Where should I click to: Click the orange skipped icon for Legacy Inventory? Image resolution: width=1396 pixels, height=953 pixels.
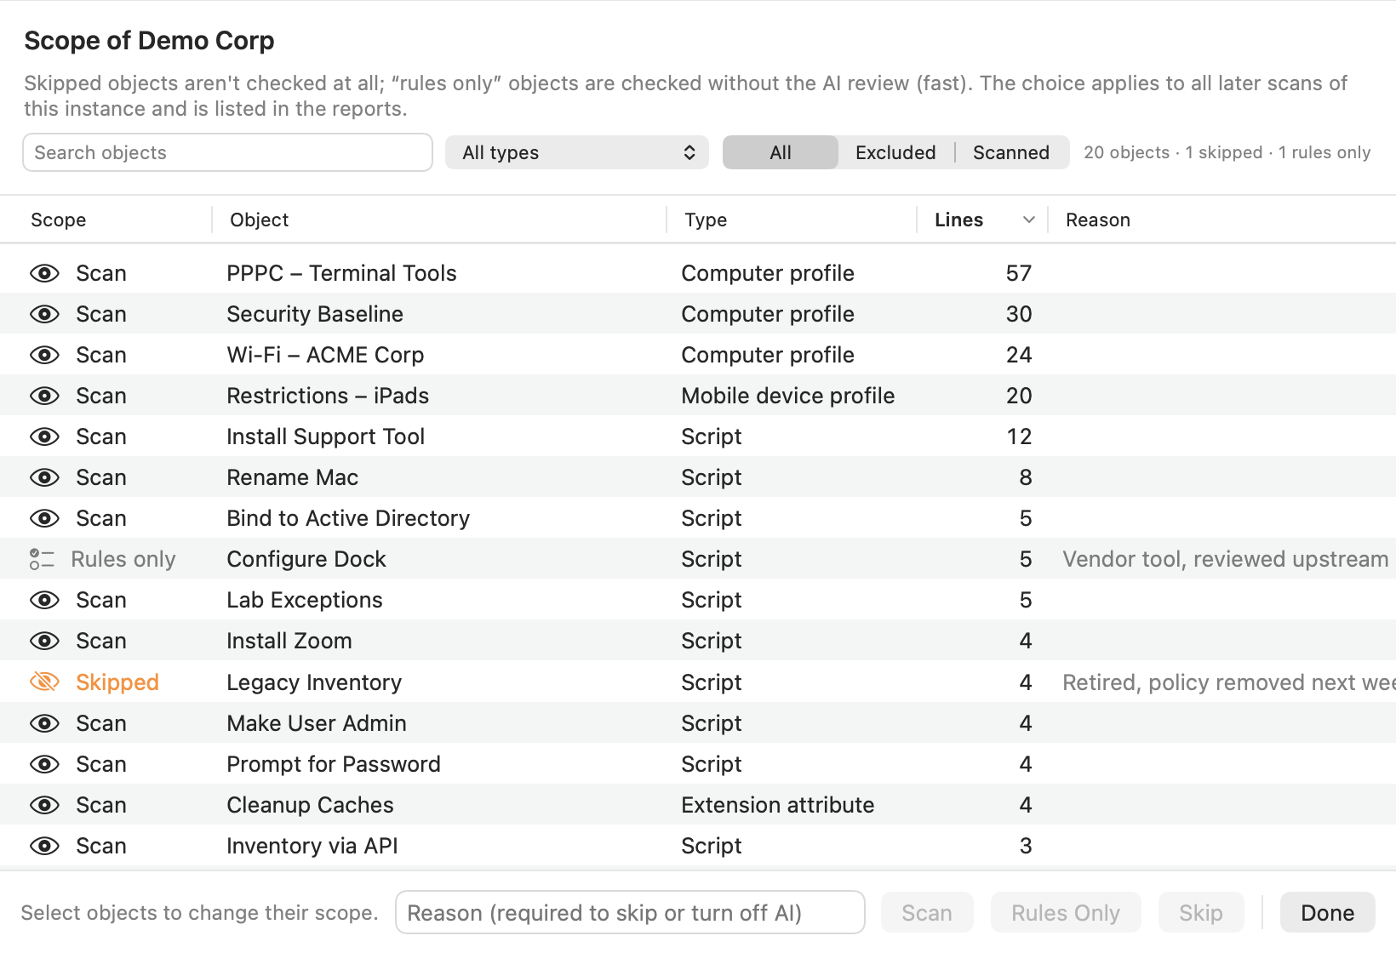(x=44, y=682)
